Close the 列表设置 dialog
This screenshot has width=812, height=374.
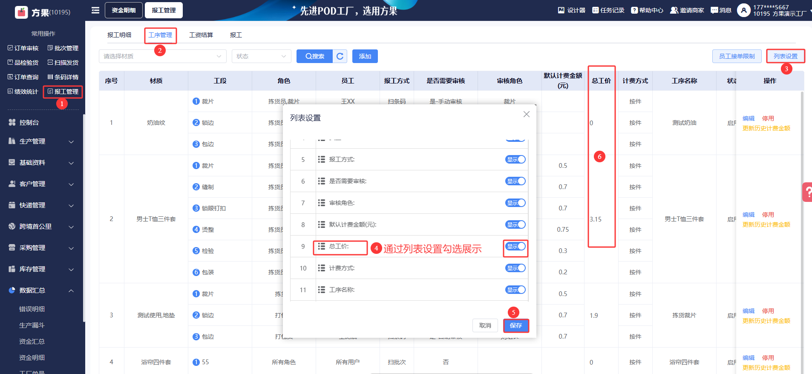527,114
